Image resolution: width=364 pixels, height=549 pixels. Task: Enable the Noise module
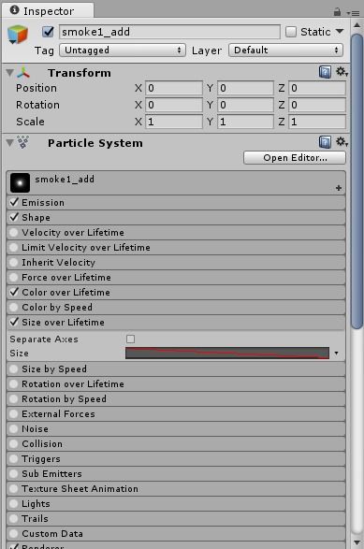point(14,428)
